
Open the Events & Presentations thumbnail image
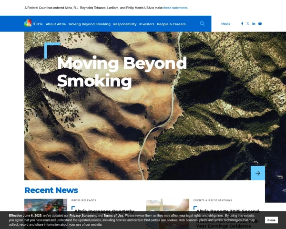click(168, 205)
